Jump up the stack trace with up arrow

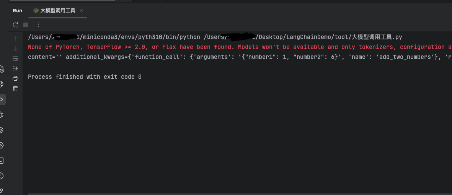pyautogui.click(x=15, y=39)
